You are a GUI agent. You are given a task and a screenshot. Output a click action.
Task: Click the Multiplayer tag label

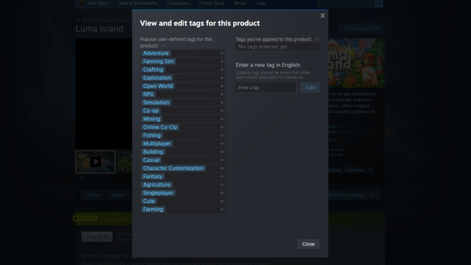pos(157,144)
